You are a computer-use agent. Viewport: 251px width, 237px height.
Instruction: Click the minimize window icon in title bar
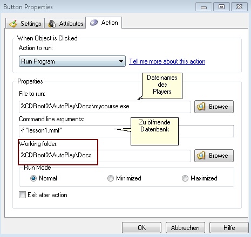click(203, 7)
